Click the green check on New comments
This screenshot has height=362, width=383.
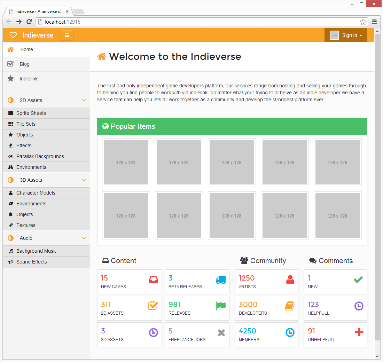(x=358, y=280)
